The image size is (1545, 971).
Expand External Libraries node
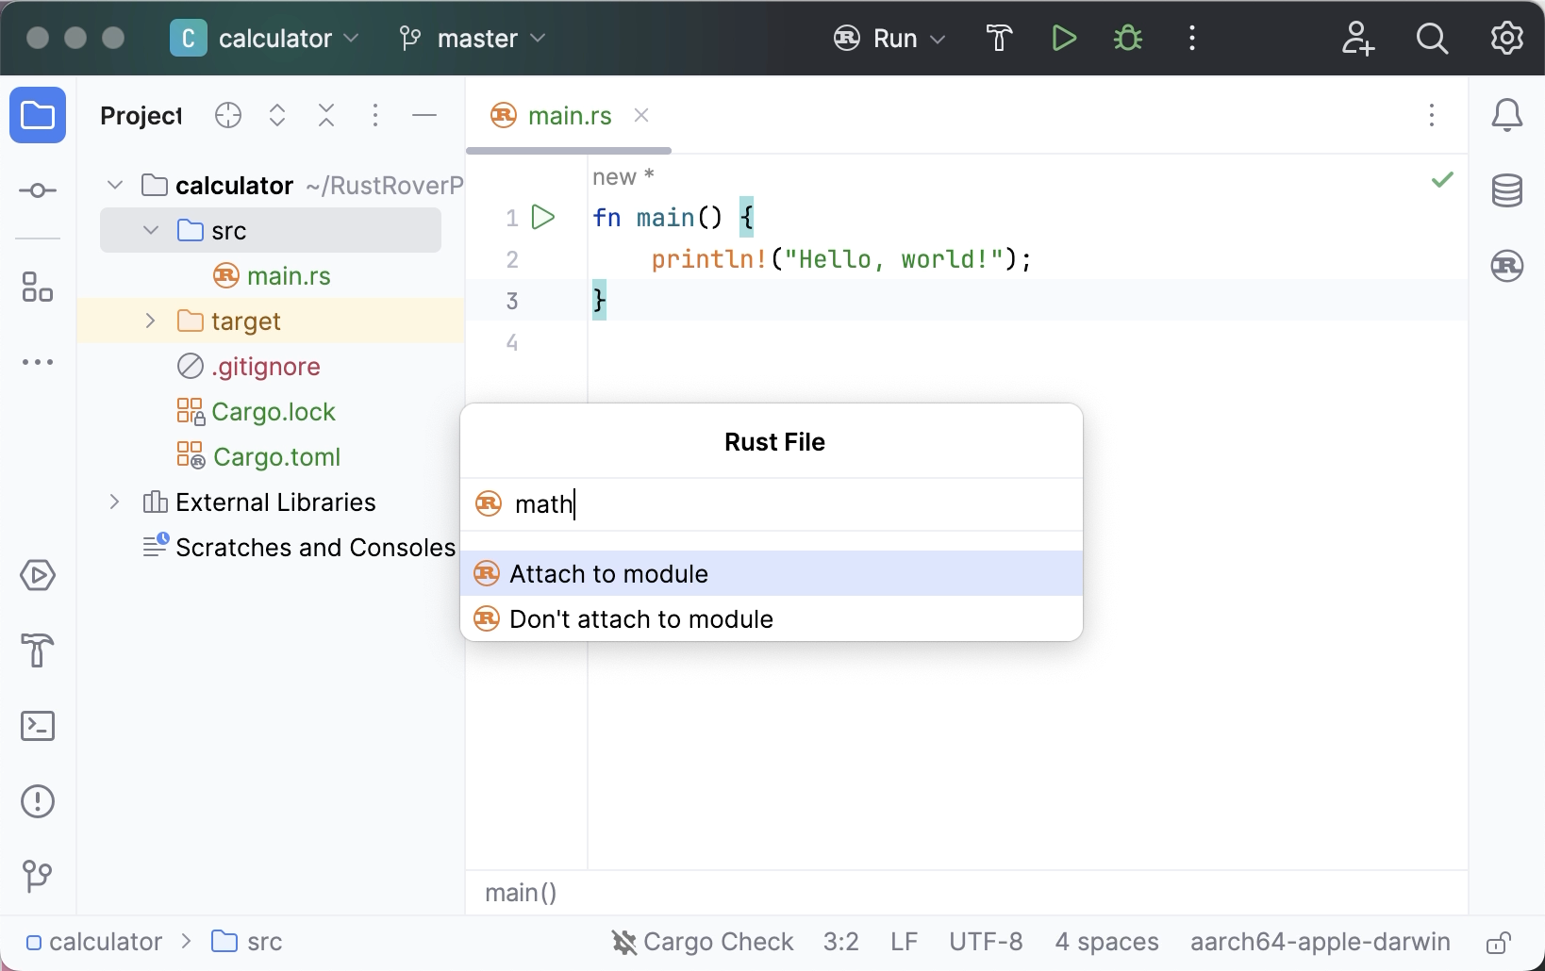click(x=115, y=502)
